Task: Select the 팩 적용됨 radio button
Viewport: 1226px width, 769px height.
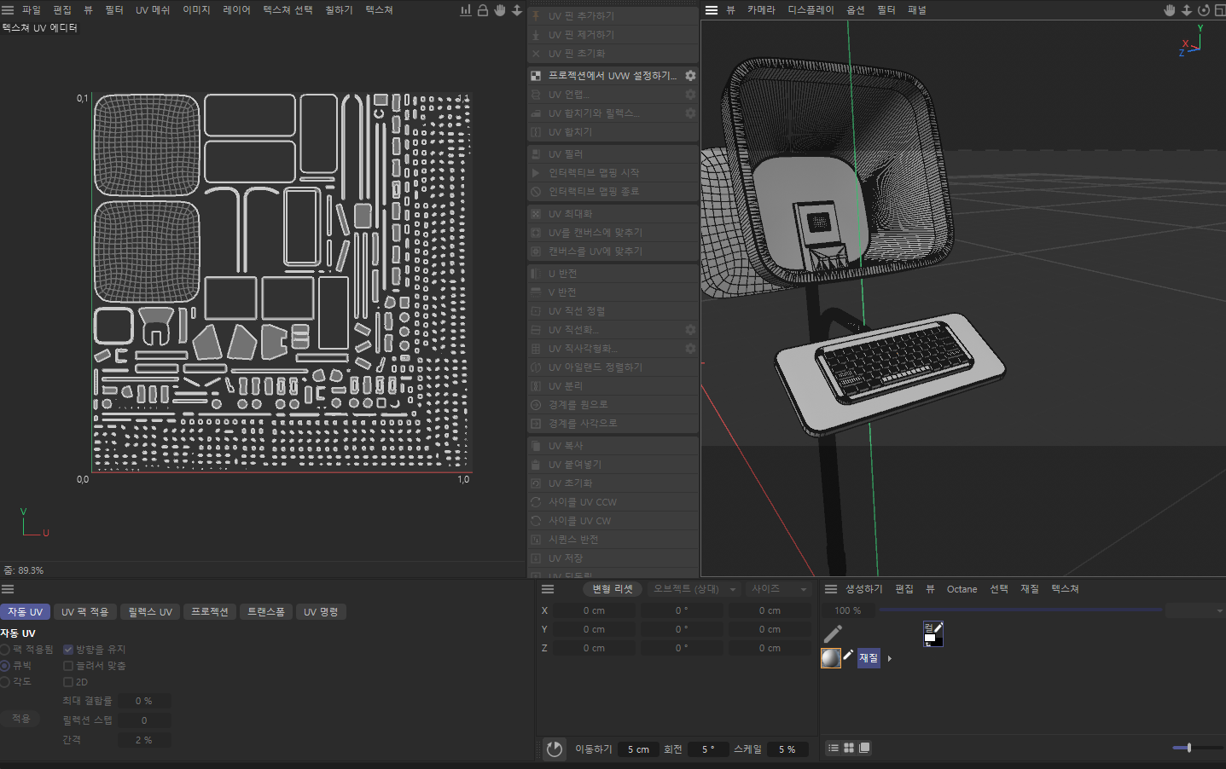Action: [x=5, y=650]
